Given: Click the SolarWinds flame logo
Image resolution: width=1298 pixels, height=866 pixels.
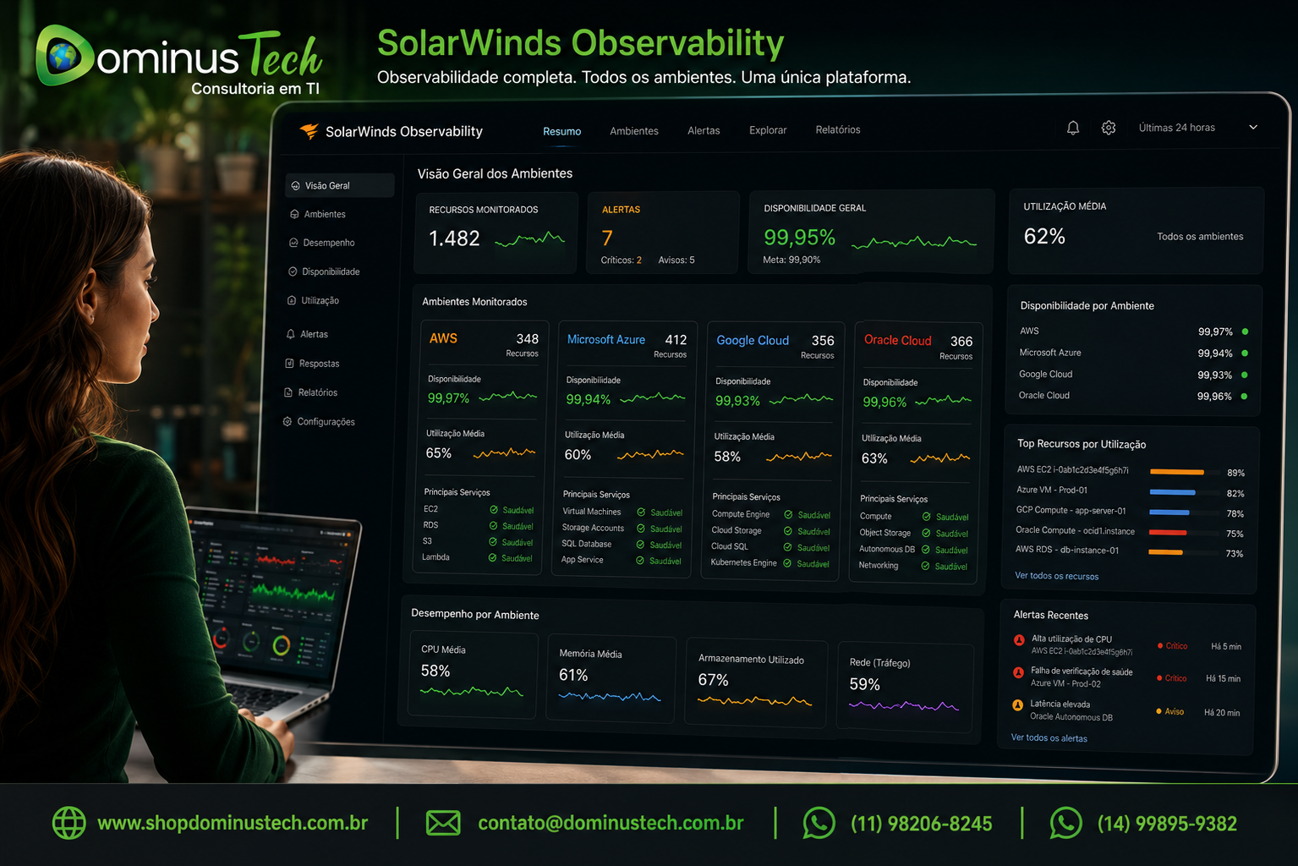Looking at the screenshot, I should tap(309, 131).
